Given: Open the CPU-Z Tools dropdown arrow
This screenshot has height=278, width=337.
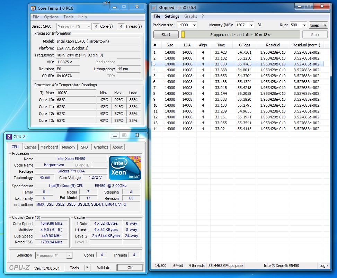Looking at the screenshot, I should 87,268.
